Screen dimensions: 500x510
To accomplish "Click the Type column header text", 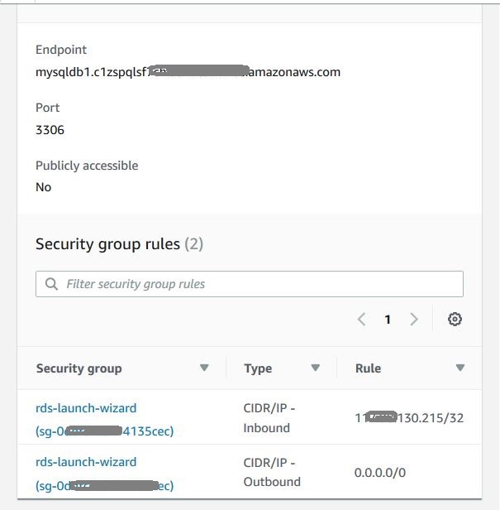I will 258,368.
